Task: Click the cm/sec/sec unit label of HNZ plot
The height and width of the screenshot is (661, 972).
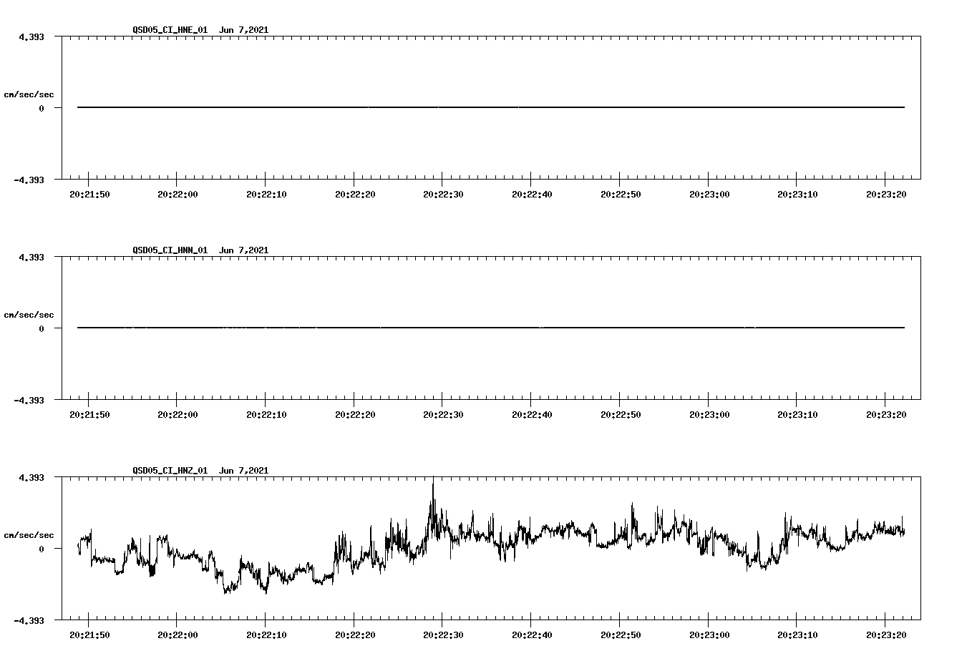Action: (29, 535)
